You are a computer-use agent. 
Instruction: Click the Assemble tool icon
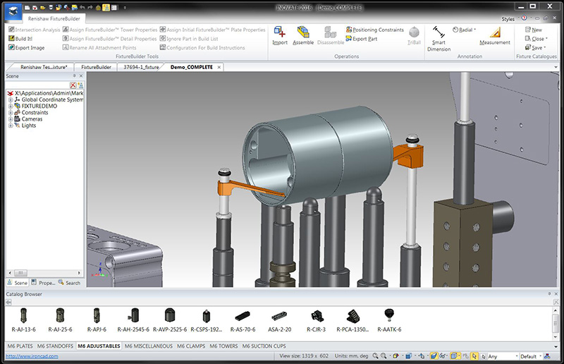(303, 33)
